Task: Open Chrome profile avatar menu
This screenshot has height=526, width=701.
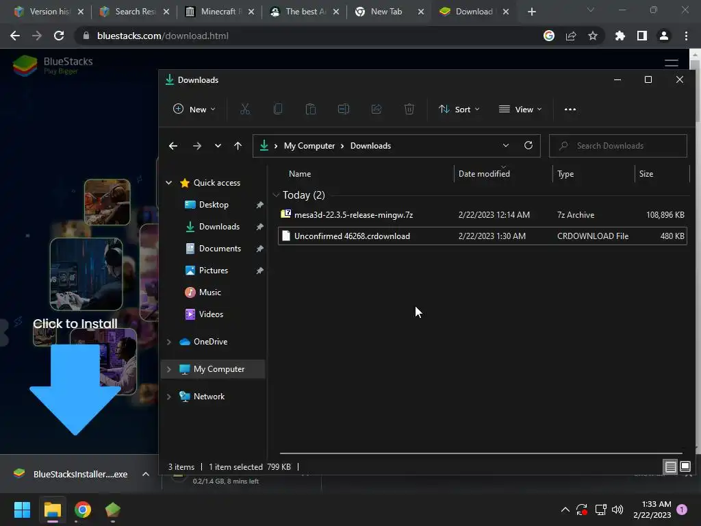Action: [664, 36]
